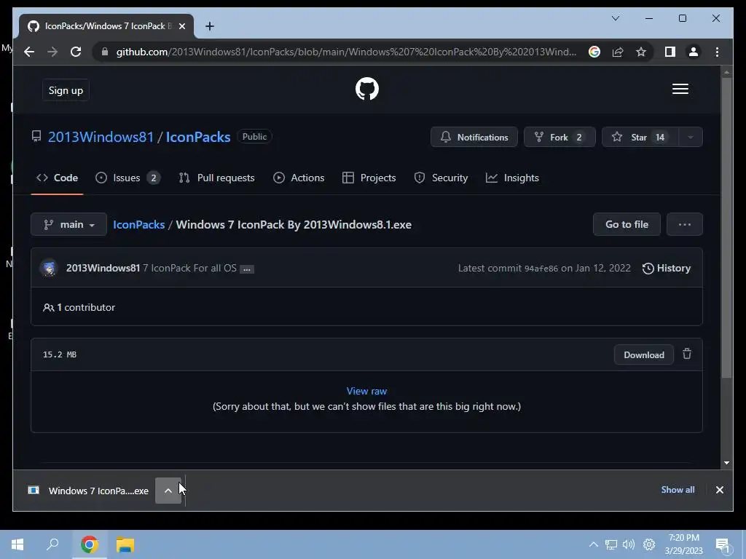This screenshot has width=746, height=559.
Task: Open the GitHub logo home link
Action: pyautogui.click(x=367, y=89)
